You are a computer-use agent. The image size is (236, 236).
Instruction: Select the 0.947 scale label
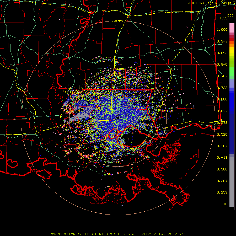tap(222, 41)
